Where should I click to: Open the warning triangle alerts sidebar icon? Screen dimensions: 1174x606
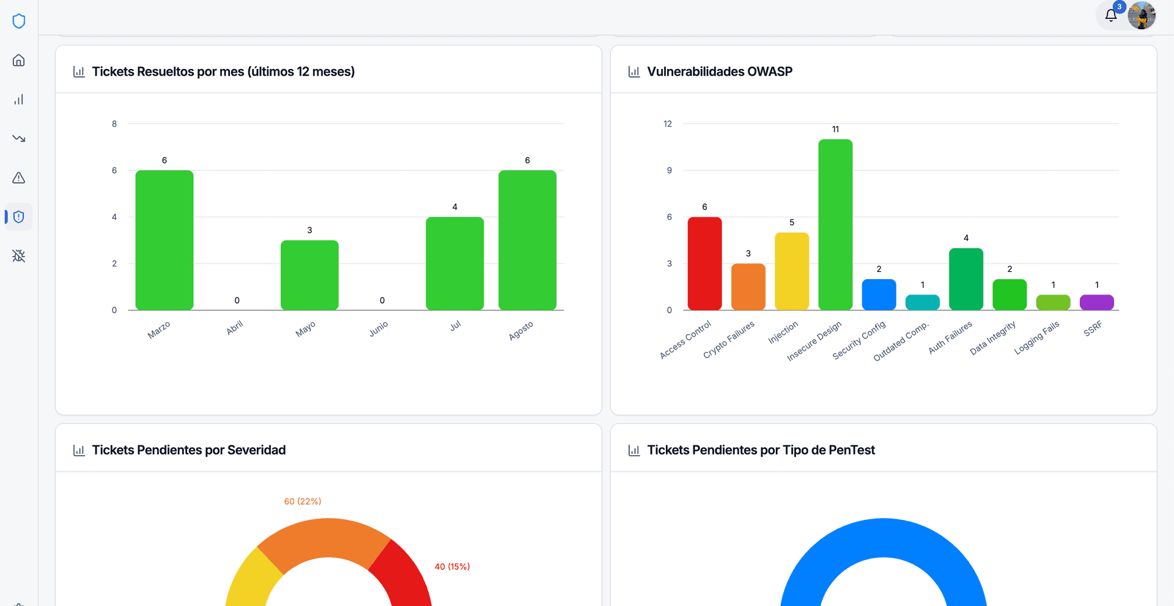[x=19, y=178]
